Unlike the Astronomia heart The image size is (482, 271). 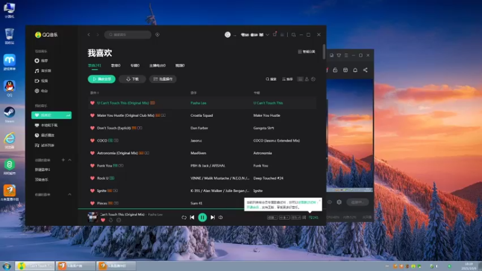[x=92, y=153]
